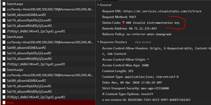Click the 'view source' link
The image size is (211, 105).
click(x=143, y=42)
